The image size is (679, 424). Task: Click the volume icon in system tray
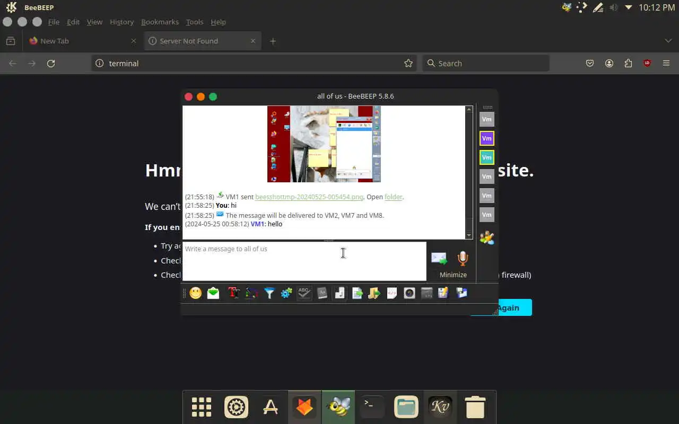tap(614, 7)
